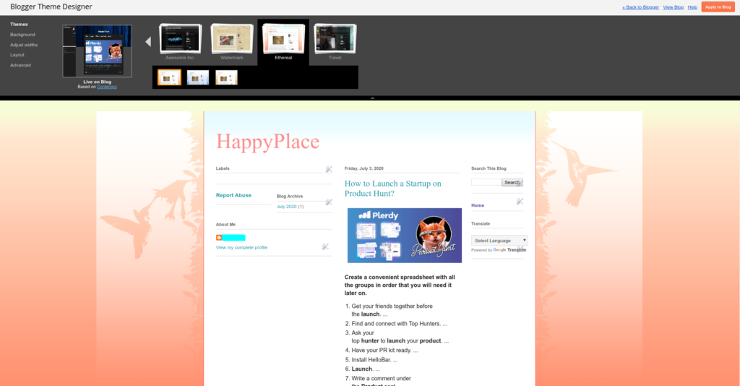Open July 2020 archive link
This screenshot has width=740, height=386.
286,207
